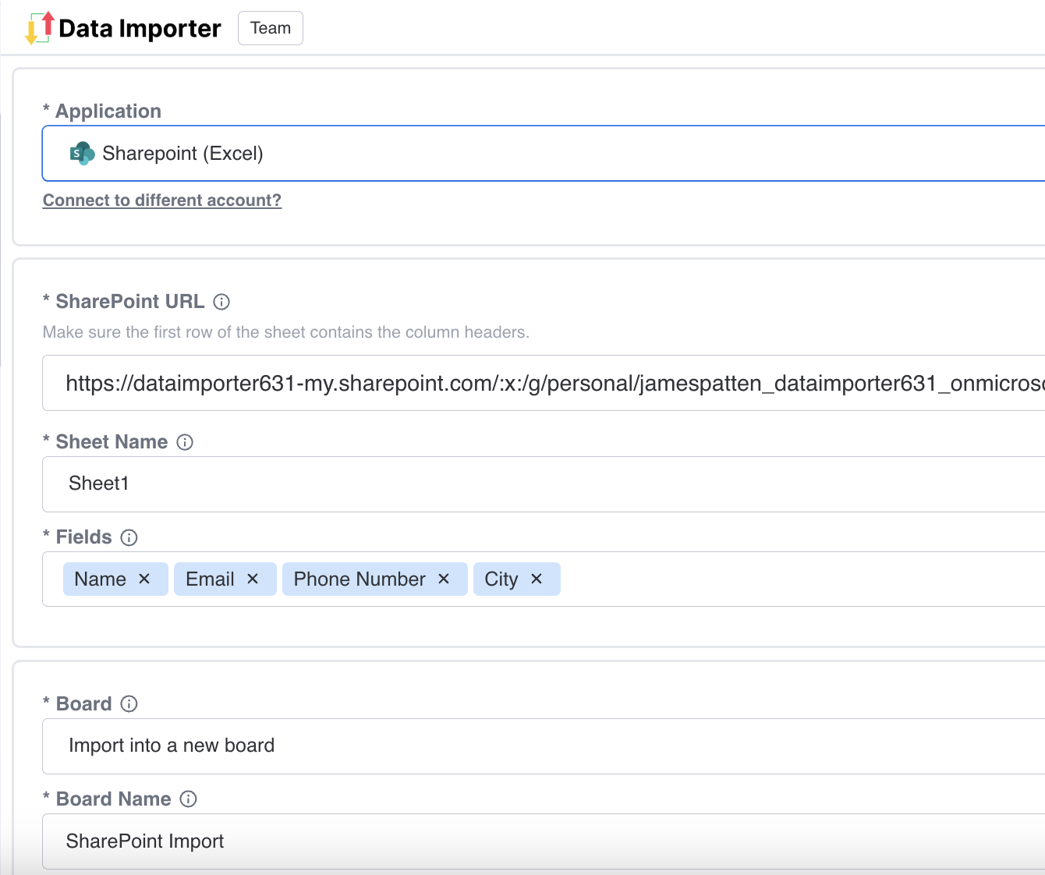Image resolution: width=1045 pixels, height=875 pixels.
Task: Click the Phone Number tag text
Action: 360,579
